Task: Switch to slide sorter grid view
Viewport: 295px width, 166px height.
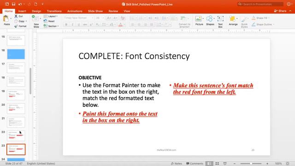Action: pyautogui.click(x=217, y=164)
